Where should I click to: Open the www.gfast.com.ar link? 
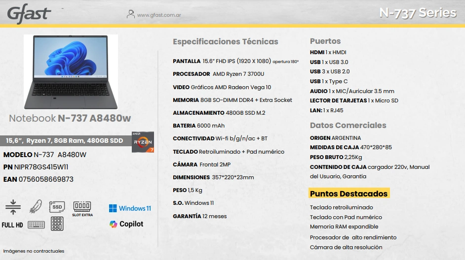pyautogui.click(x=159, y=15)
